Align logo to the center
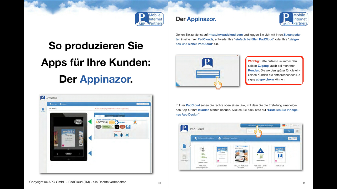Viewport: 337px width, 189px height. point(121,135)
